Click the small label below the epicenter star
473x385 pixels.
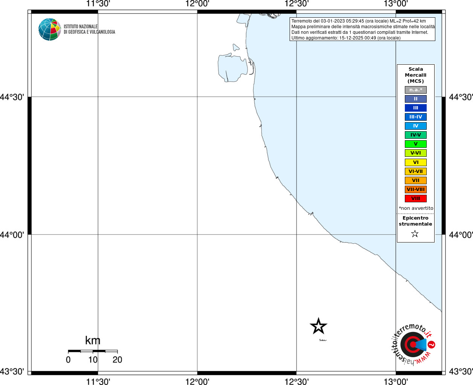(x=322, y=340)
